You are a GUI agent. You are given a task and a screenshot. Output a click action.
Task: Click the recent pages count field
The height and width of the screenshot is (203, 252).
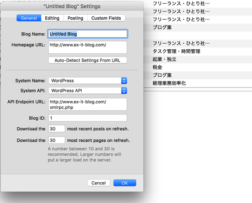tap(56, 140)
